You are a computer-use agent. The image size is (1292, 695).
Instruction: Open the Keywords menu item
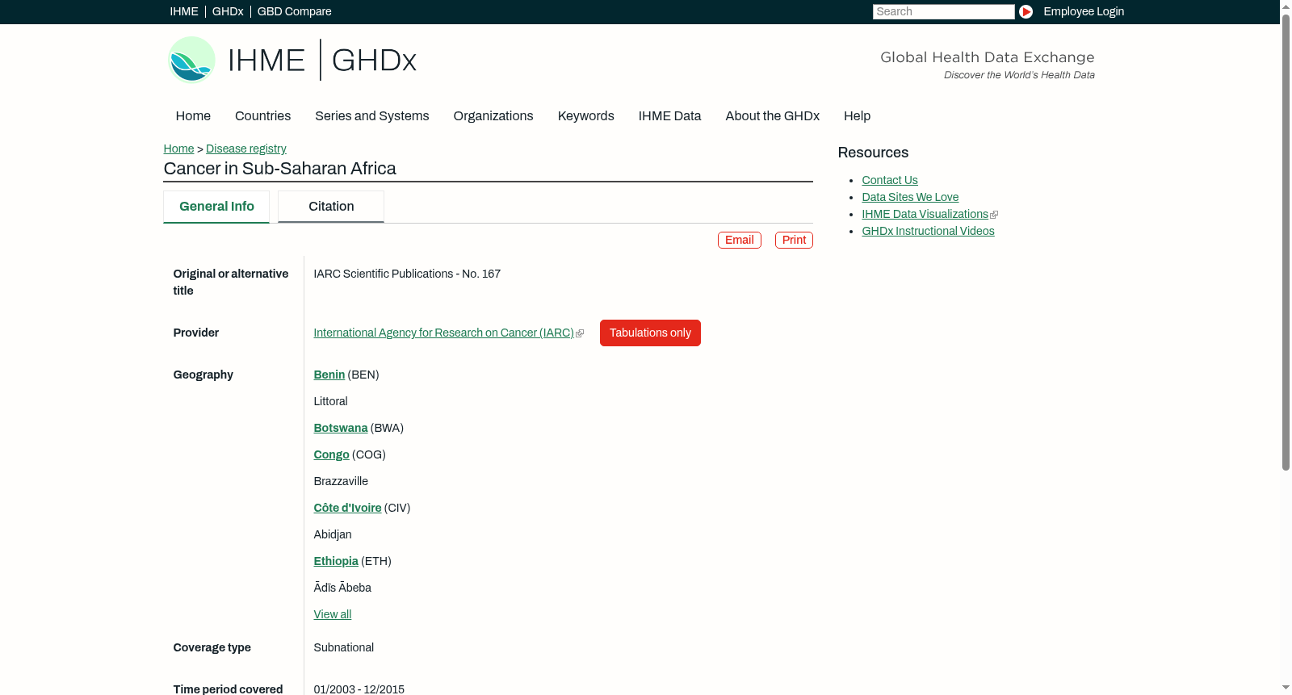click(586, 116)
